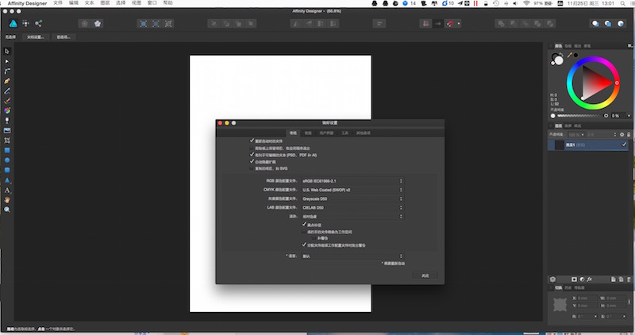Click the 文档设置 button in the context bar
The width and height of the screenshot is (635, 335).
[37, 37]
